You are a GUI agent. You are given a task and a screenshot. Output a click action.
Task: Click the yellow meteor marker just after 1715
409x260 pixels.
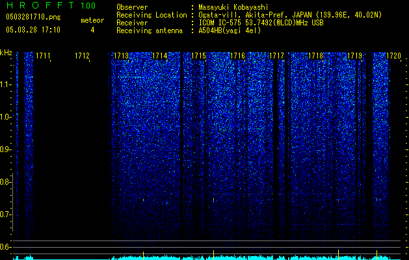[x=214, y=255]
